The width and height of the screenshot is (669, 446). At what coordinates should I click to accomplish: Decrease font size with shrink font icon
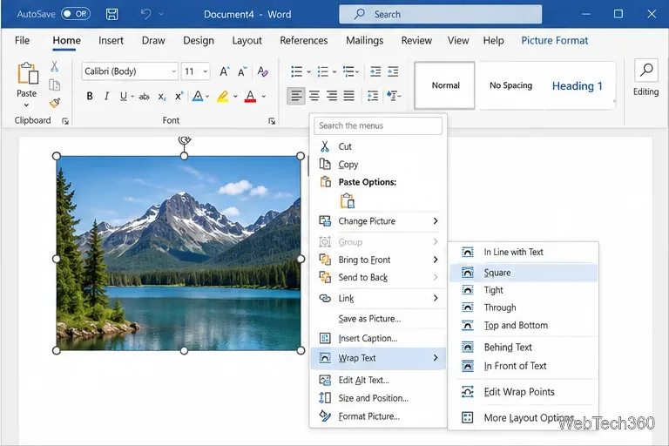[x=242, y=71]
